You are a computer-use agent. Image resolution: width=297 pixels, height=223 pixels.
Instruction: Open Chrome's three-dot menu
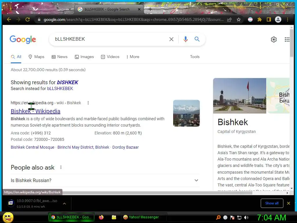coord(287,19)
